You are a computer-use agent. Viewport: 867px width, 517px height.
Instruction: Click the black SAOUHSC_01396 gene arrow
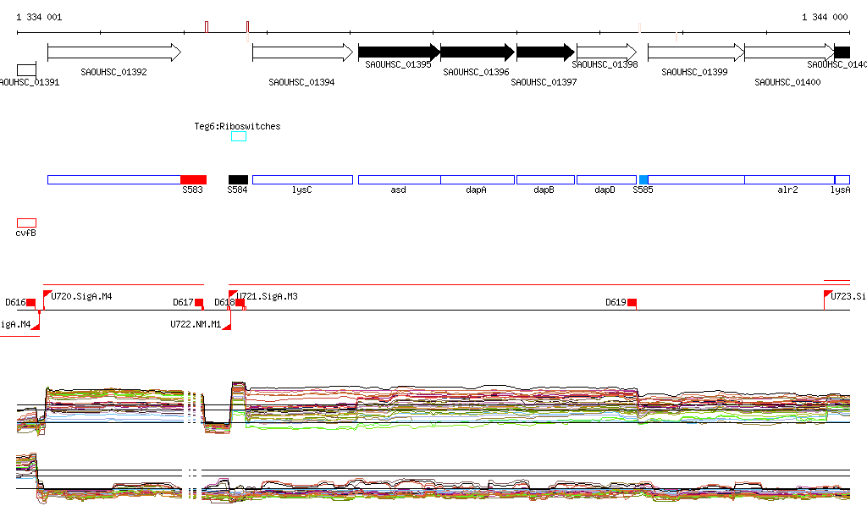478,52
